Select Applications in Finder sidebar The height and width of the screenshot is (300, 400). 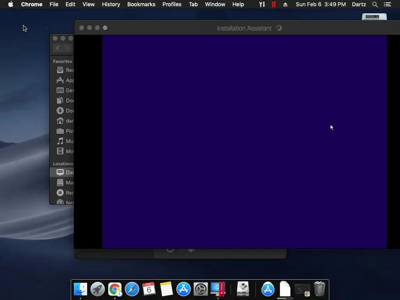click(x=62, y=80)
